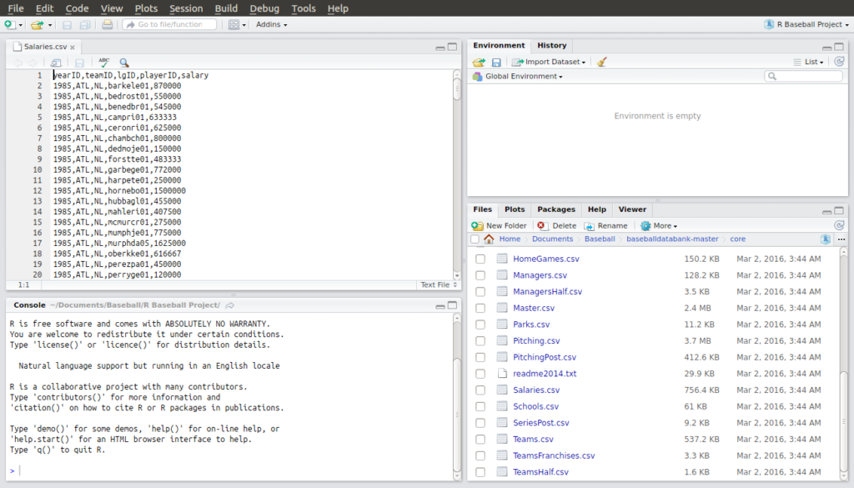The width and height of the screenshot is (854, 488).
Task: Click the Find magnifier icon in editor
Action: click(124, 63)
